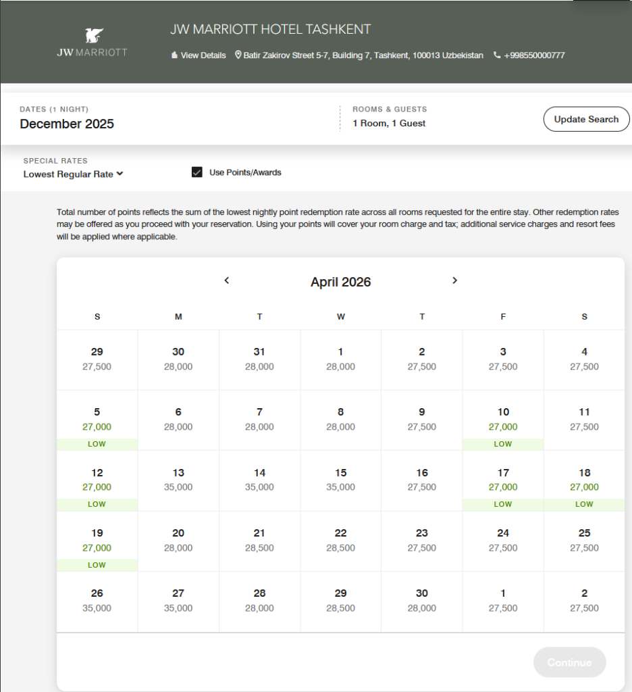The image size is (632, 692).
Task: Toggle the Use Points/Awards checkbox
Action: tap(197, 172)
